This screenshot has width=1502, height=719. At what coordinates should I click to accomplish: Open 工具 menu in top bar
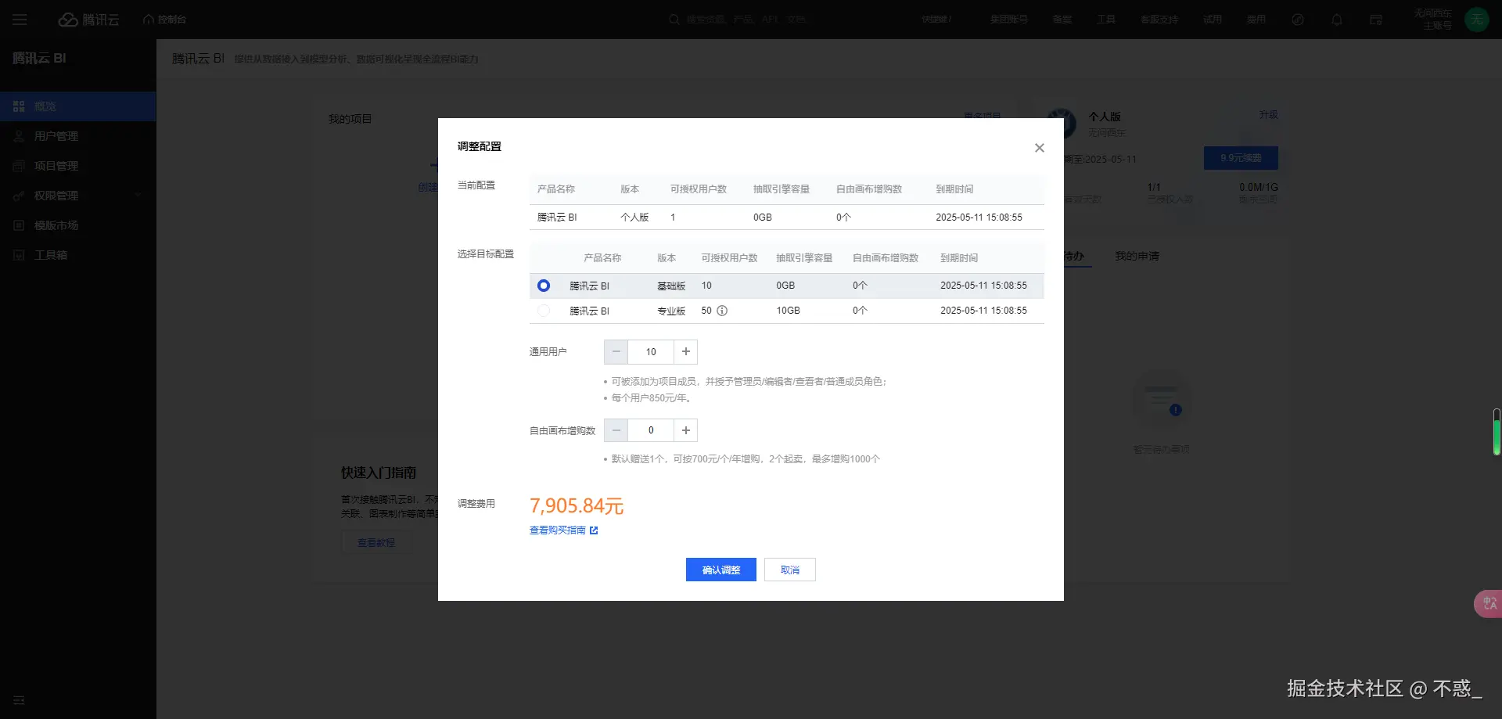point(1106,20)
